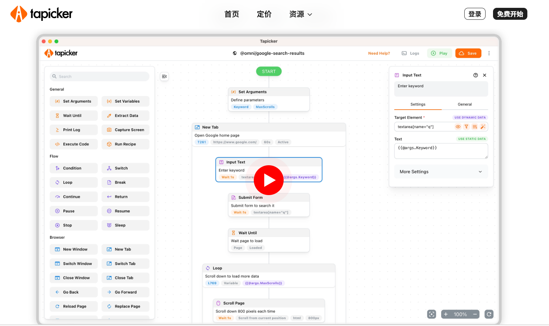This screenshot has width=549, height=326.
Task: Zoom out with the minus button
Action: pyautogui.click(x=475, y=314)
